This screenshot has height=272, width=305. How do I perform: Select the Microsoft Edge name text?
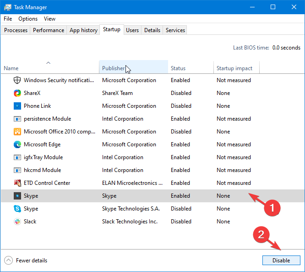click(x=42, y=144)
